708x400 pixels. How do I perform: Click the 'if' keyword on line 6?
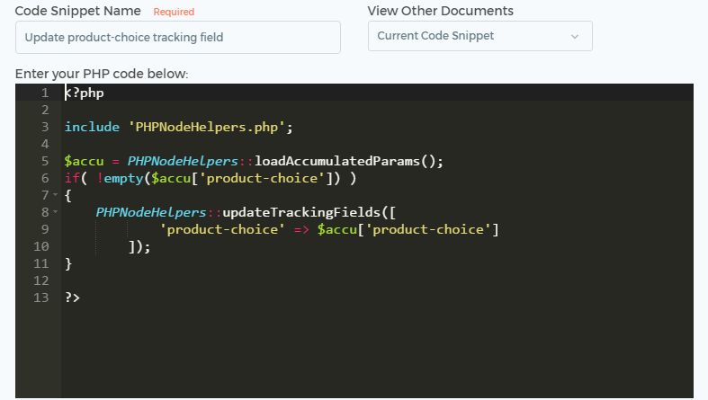pos(72,178)
